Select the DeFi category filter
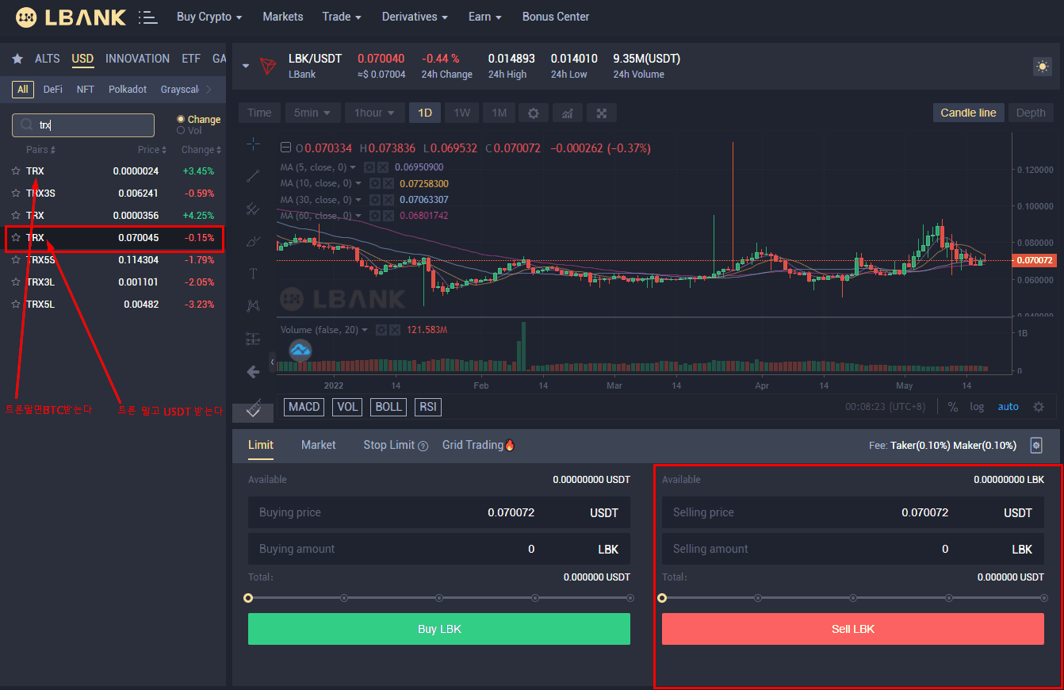 click(53, 90)
